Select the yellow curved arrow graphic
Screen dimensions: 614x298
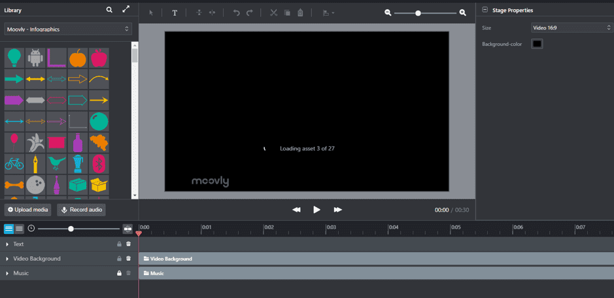(99, 79)
